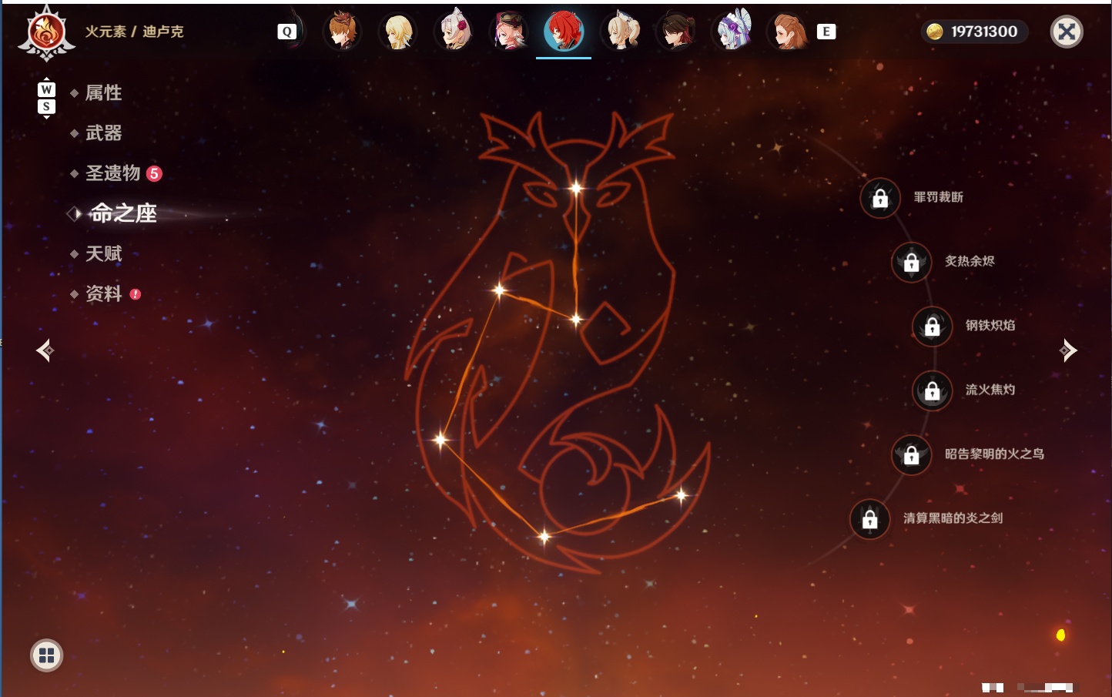Click the Q key character switch button

pos(287,32)
